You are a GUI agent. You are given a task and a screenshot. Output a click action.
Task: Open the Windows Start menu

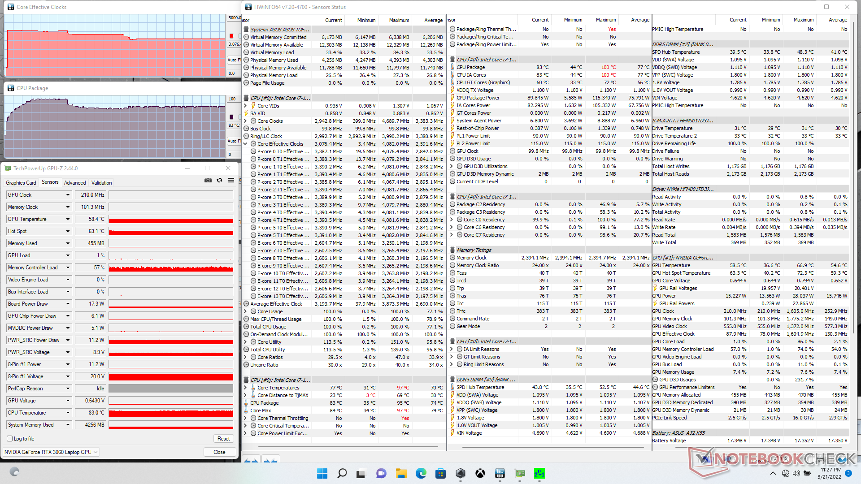322,473
